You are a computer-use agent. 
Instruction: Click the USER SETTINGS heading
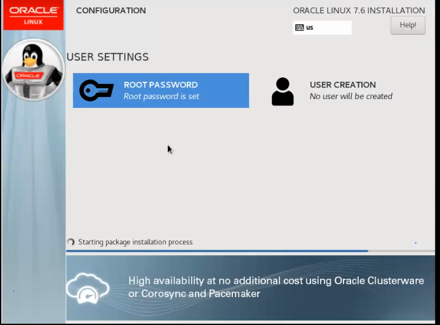[107, 57]
